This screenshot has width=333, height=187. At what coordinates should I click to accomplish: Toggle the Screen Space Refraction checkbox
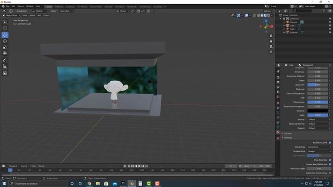coord(330,164)
